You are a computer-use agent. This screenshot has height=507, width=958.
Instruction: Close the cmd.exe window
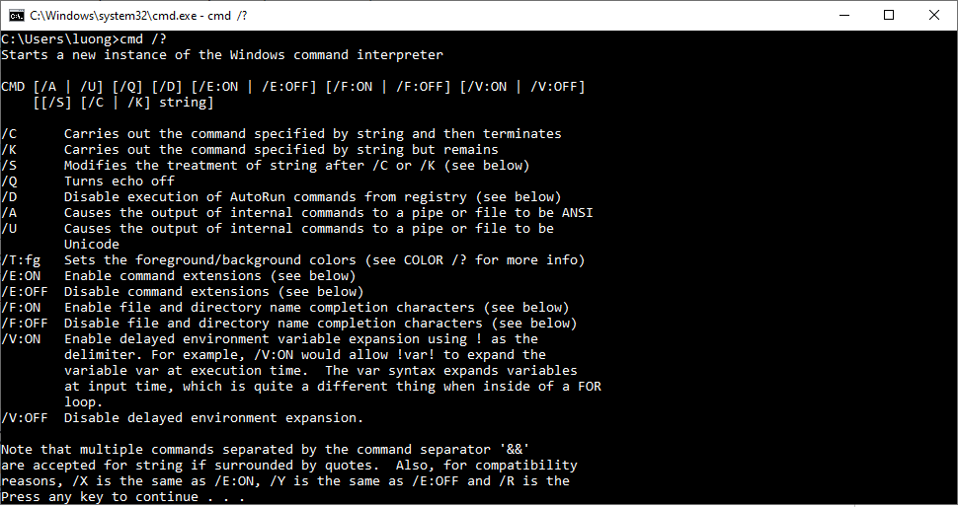coord(934,15)
